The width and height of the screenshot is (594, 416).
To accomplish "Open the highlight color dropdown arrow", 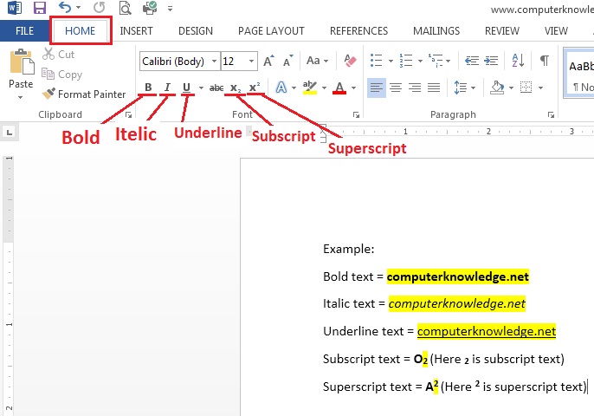I will tap(324, 88).
